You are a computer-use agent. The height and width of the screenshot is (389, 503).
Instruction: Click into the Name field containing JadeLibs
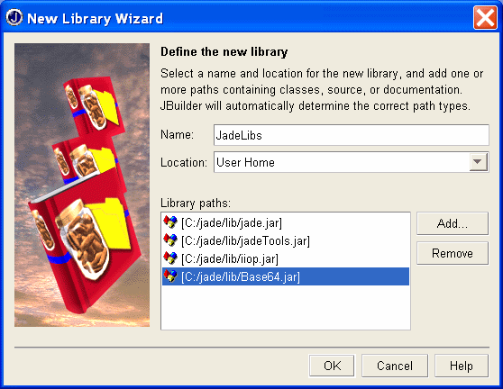click(352, 135)
